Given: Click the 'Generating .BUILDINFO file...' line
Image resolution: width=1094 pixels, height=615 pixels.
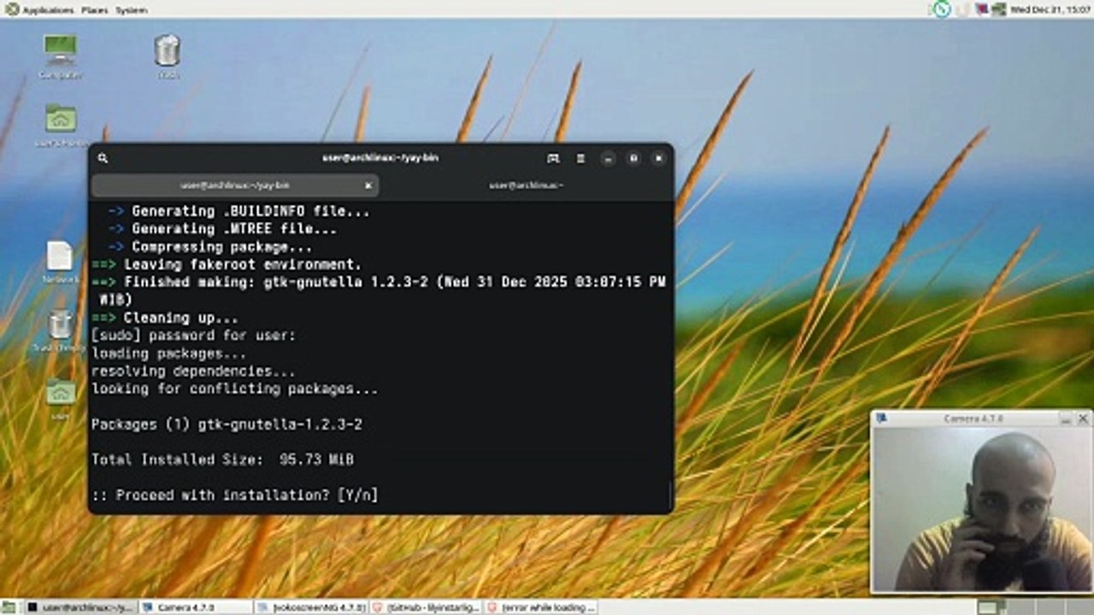Looking at the screenshot, I should [x=239, y=211].
